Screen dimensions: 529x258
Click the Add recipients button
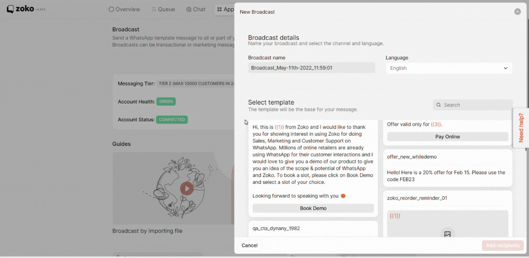(503, 245)
